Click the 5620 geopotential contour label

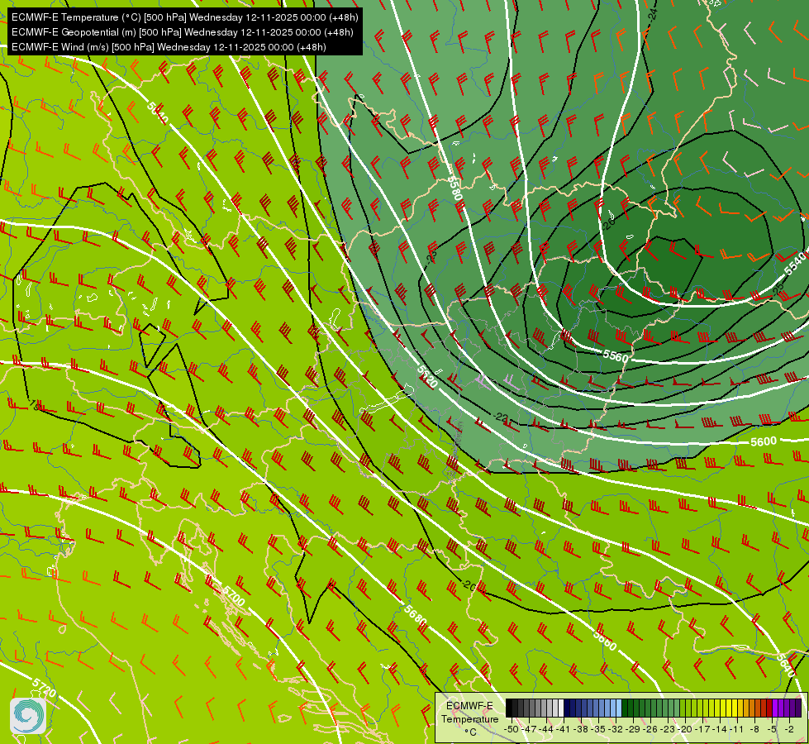426,377
